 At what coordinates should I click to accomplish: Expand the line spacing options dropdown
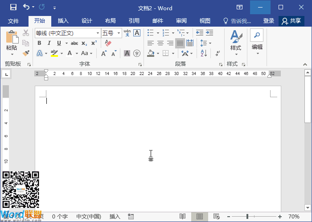[210, 43]
